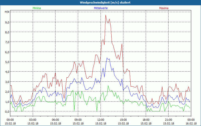Click the Mittelwerte legend label
Viewport: 201px width, 126px height.
[101, 8]
